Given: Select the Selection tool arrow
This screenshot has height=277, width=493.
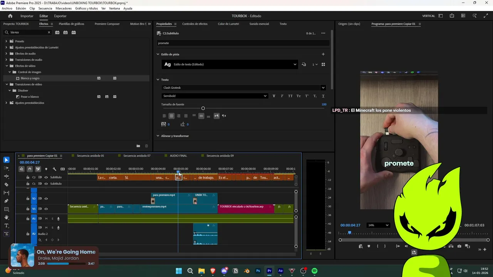Looking at the screenshot, I should pos(7,160).
